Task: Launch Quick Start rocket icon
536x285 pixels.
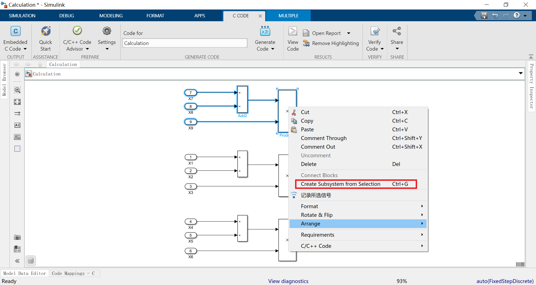Action: click(x=46, y=31)
